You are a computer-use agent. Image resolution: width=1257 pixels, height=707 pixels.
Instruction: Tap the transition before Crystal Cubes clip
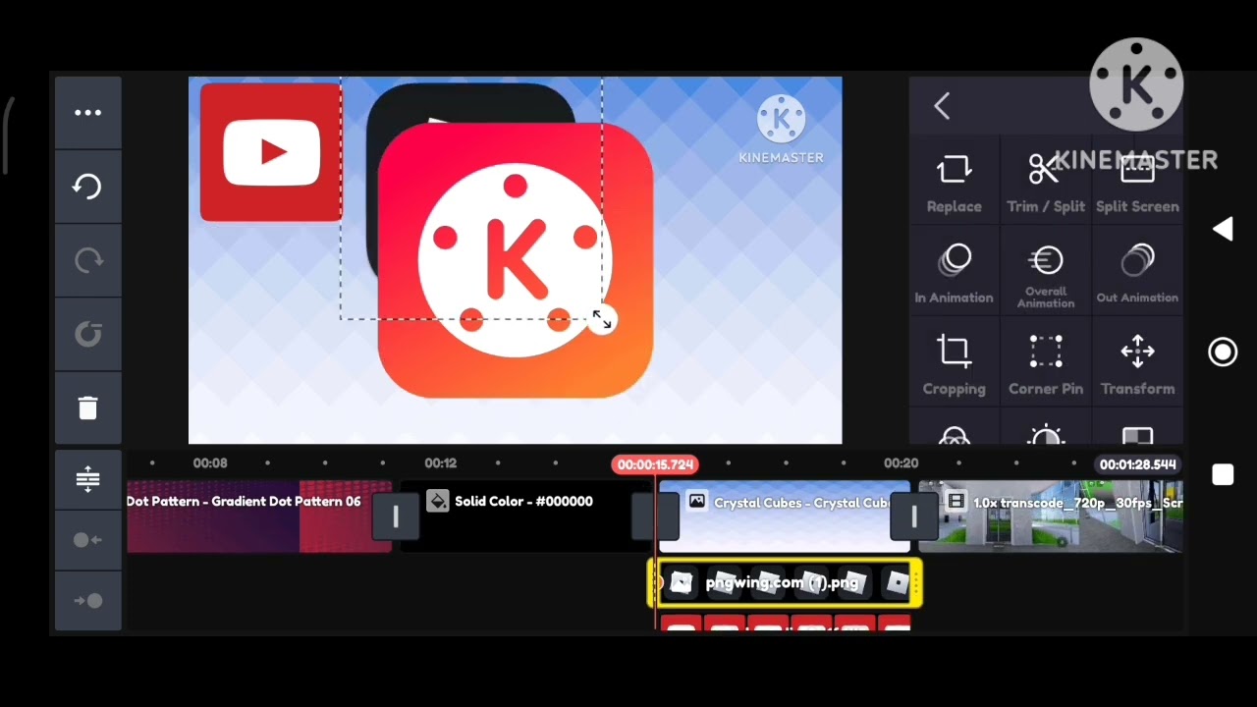(655, 517)
